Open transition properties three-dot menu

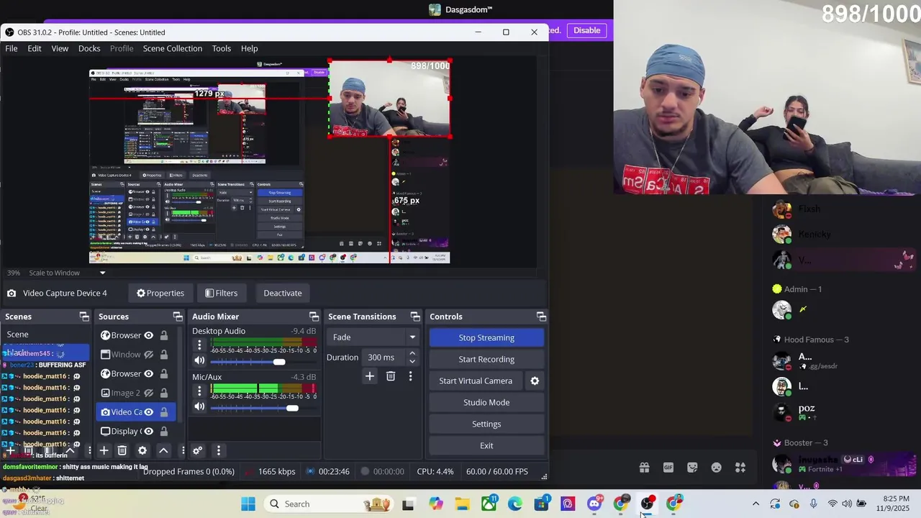pyautogui.click(x=410, y=376)
